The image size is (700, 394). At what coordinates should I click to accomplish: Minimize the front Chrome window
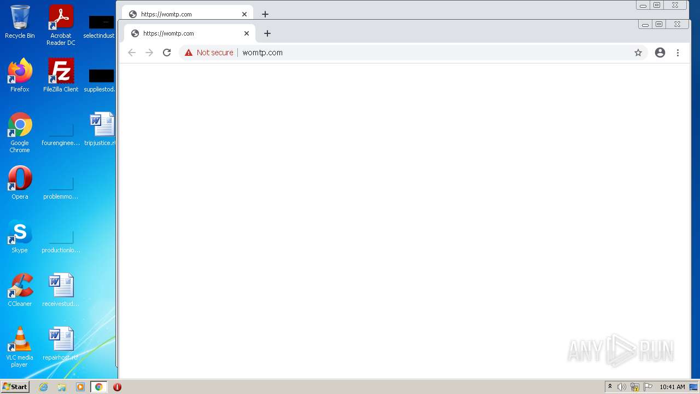(x=645, y=24)
